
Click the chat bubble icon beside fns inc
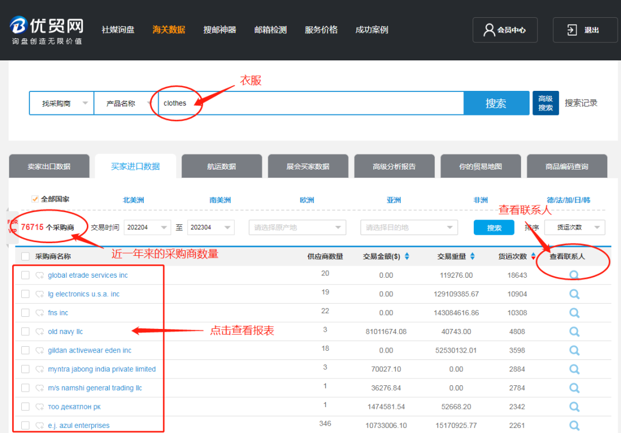(x=40, y=313)
